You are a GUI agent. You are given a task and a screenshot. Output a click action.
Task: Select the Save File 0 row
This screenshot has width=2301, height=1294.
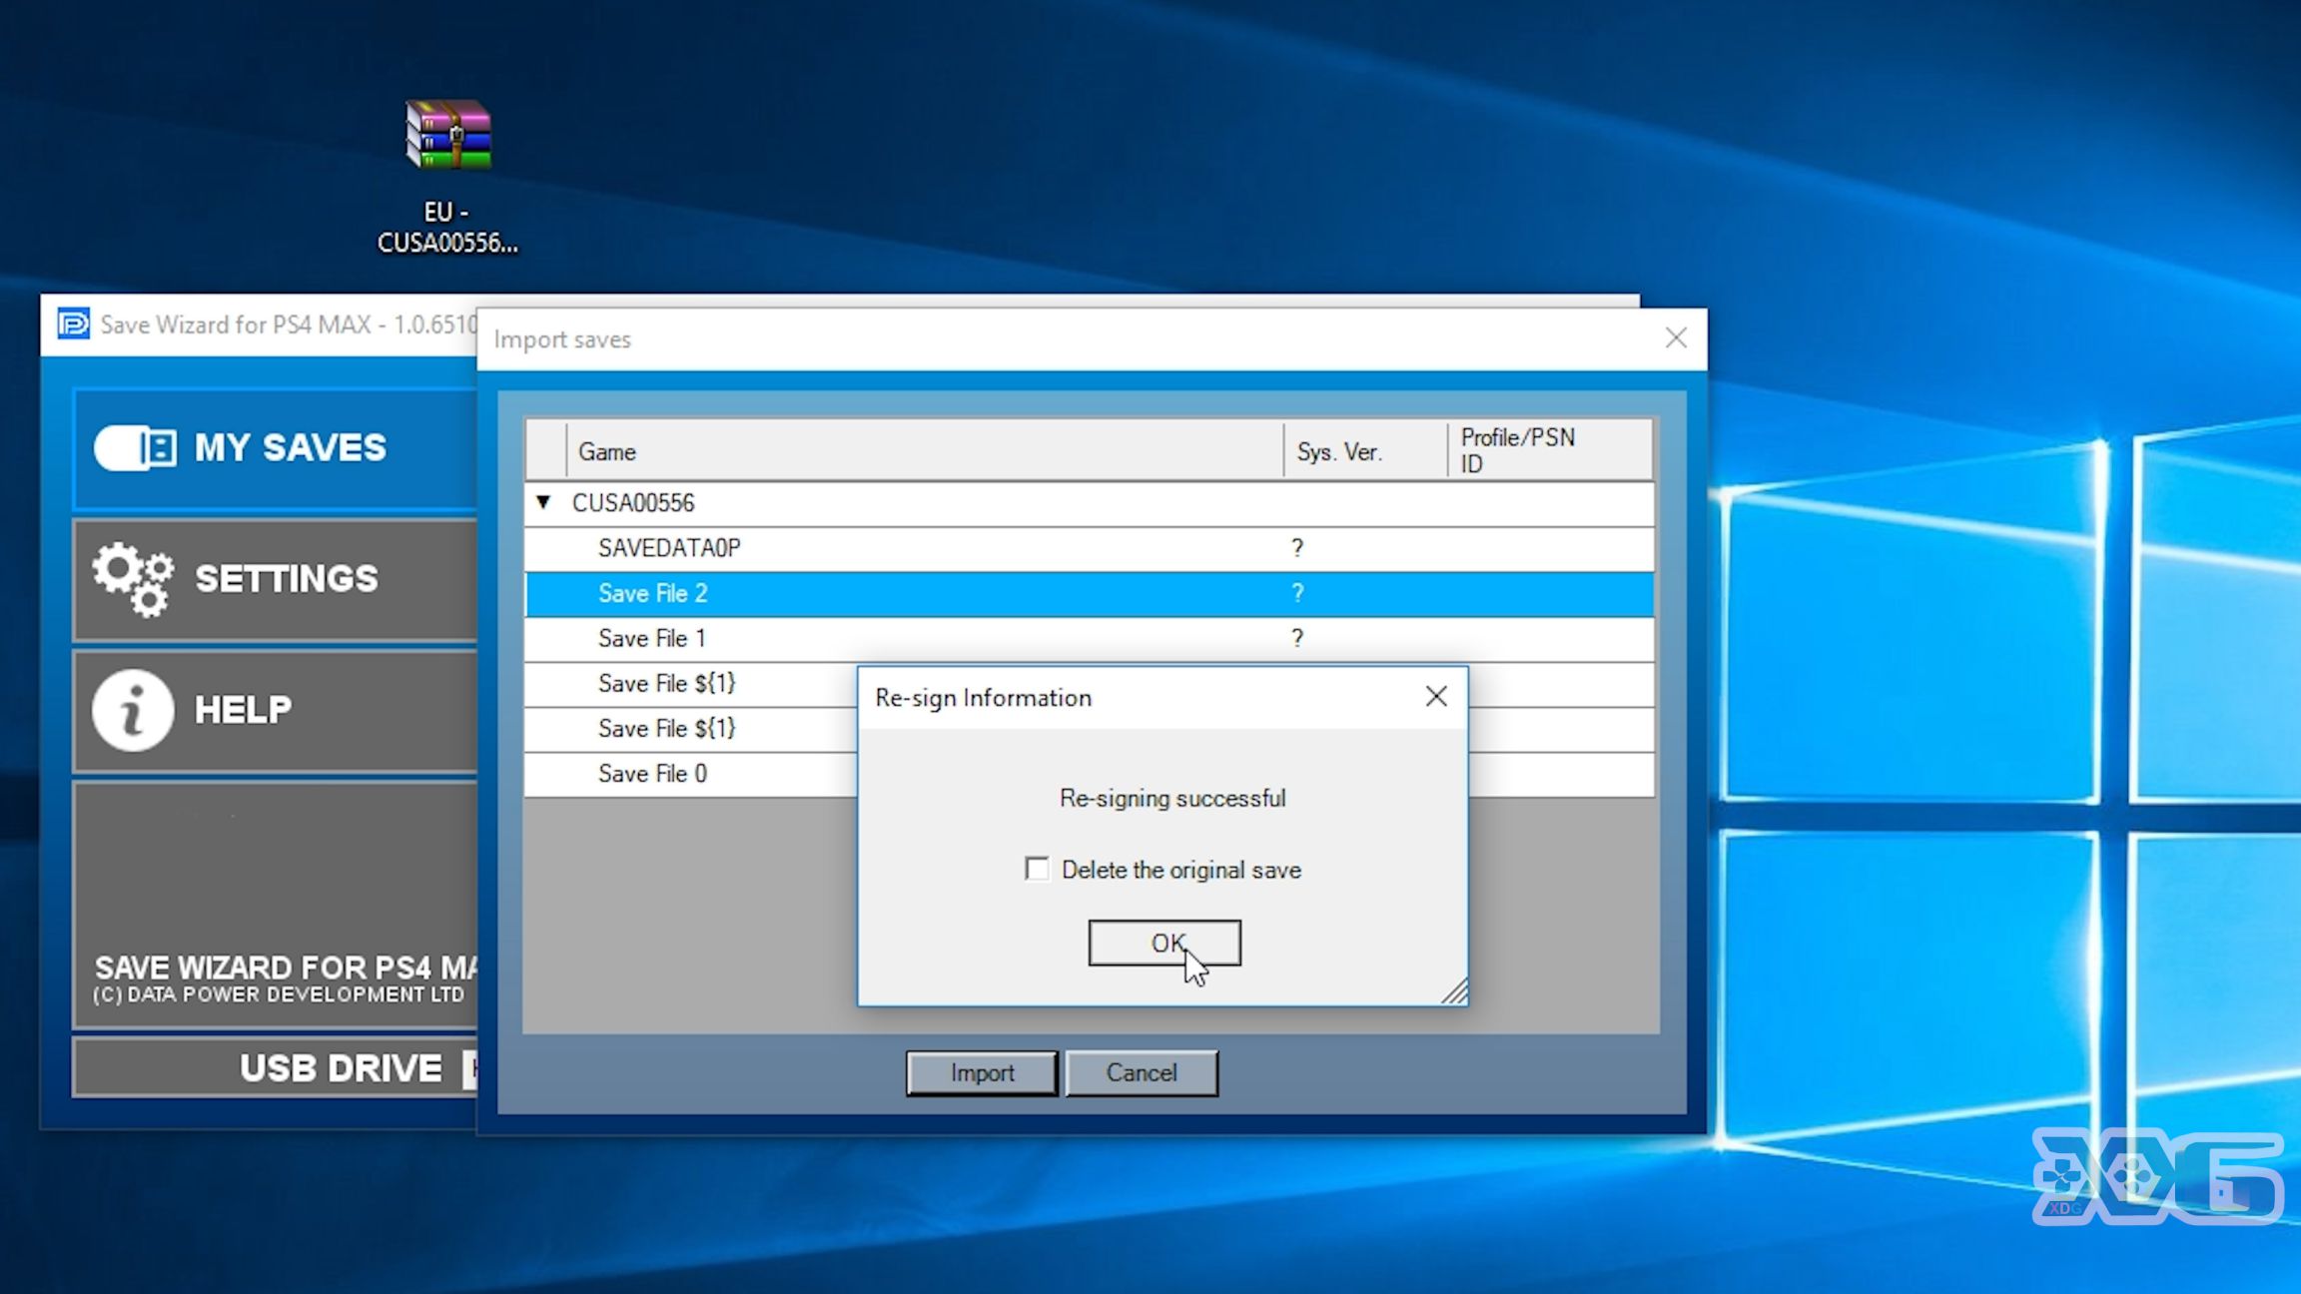[x=691, y=774]
